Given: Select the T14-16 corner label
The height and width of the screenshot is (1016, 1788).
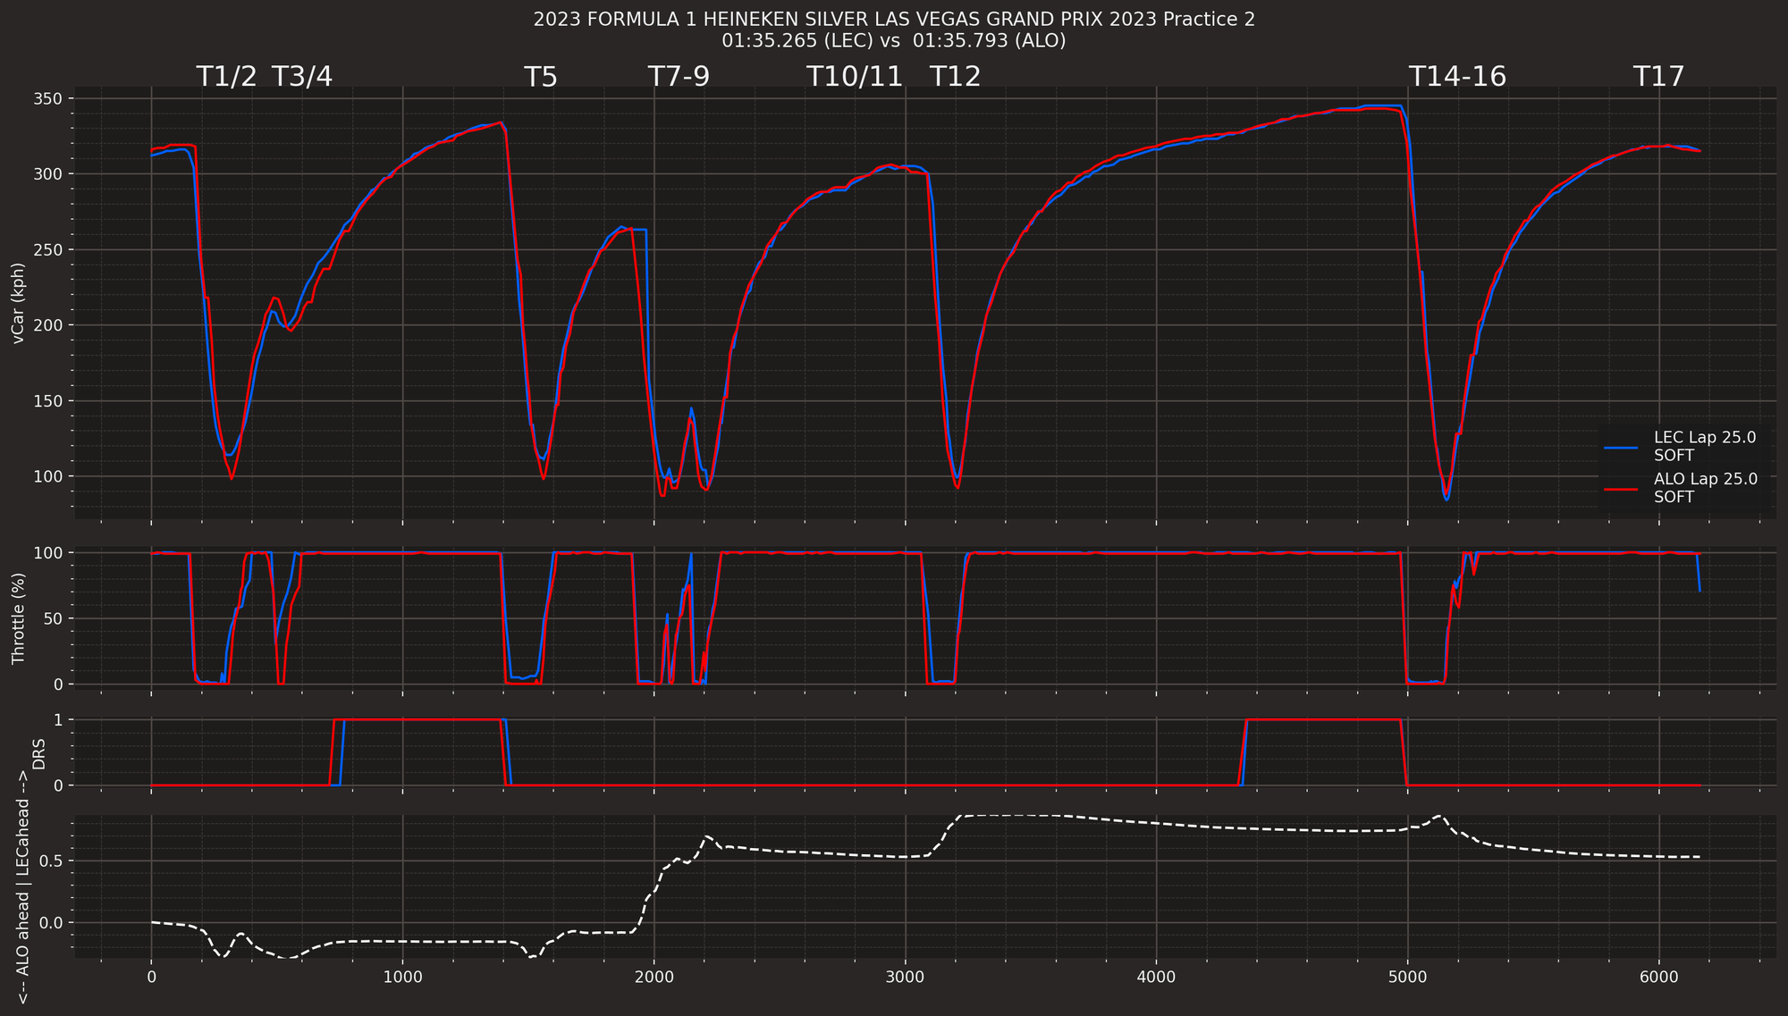Looking at the screenshot, I should pos(1457,77).
